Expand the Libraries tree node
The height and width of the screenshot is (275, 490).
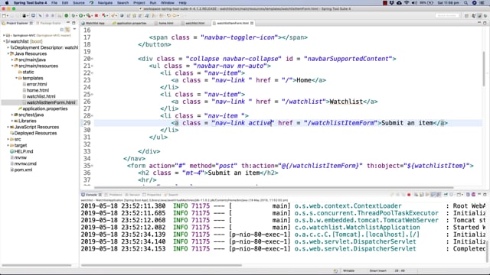click(x=12, y=121)
